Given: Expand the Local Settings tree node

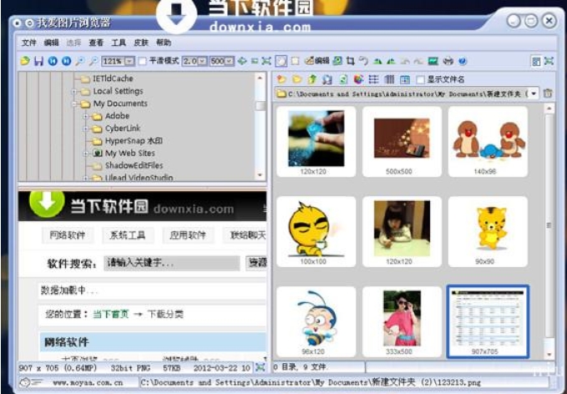Looking at the screenshot, I should (x=74, y=92).
